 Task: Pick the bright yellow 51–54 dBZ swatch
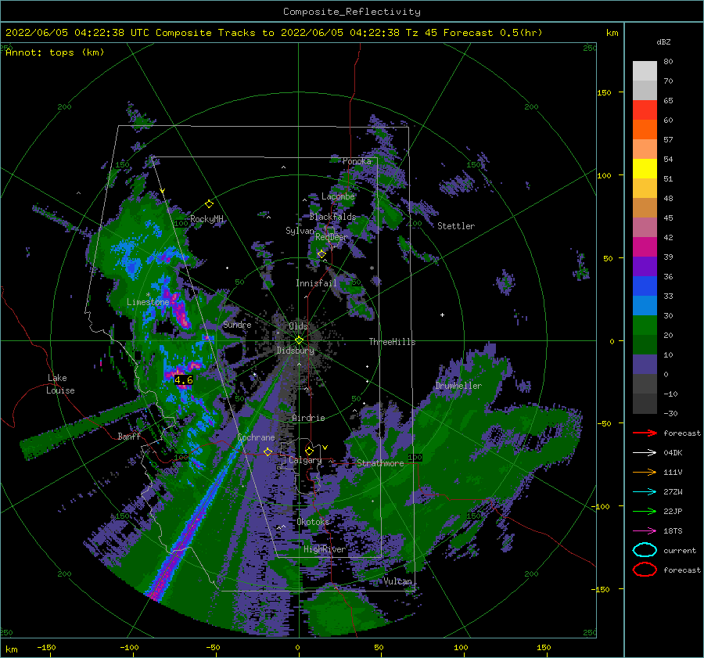click(x=645, y=169)
